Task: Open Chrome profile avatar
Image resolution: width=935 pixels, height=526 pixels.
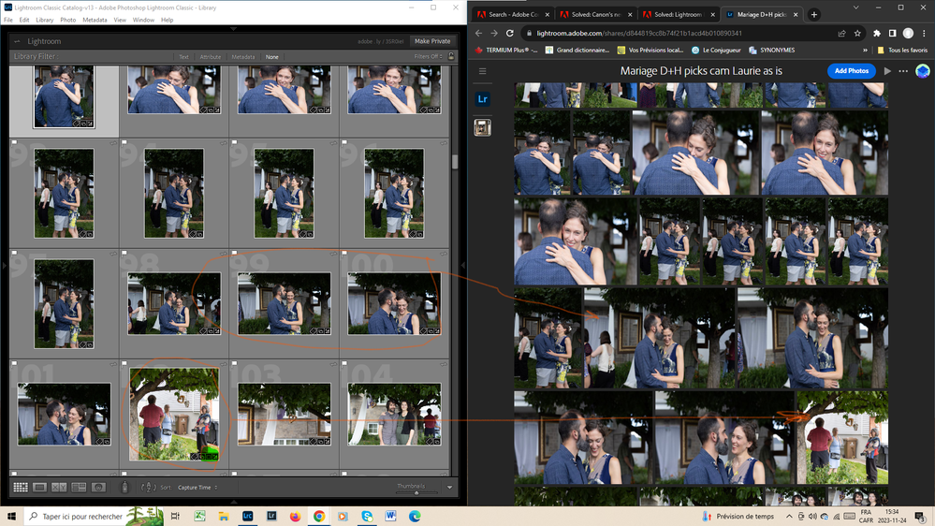Action: (908, 34)
